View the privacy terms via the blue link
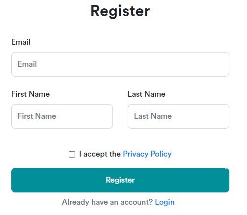 (x=147, y=154)
